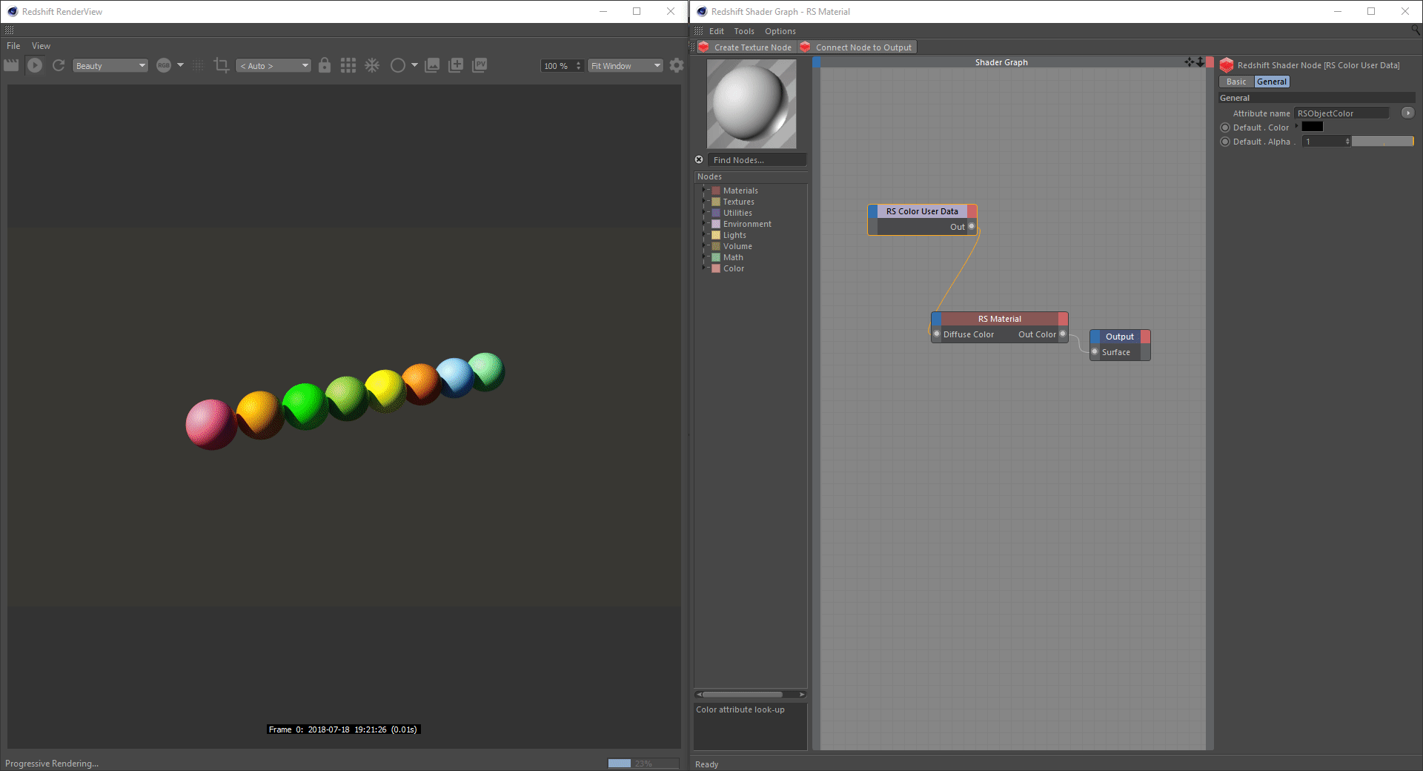This screenshot has height=771, width=1423.
Task: Click the grid bucket icon in toolbar
Action: click(x=348, y=65)
